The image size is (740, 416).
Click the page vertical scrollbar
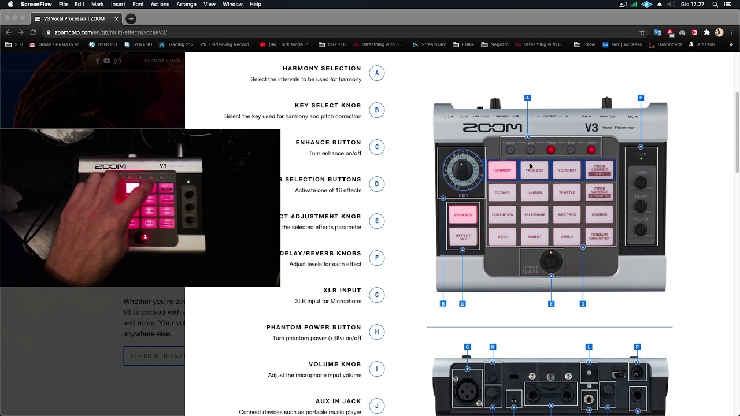tap(737, 132)
